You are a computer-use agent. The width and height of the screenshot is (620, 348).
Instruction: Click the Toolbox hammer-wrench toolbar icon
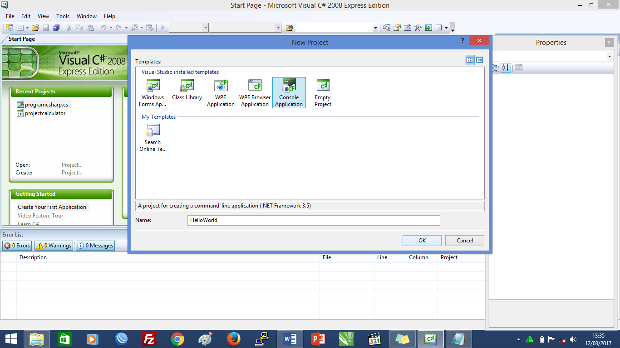click(418, 28)
